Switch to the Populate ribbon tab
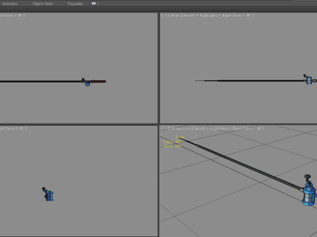 coord(75,4)
